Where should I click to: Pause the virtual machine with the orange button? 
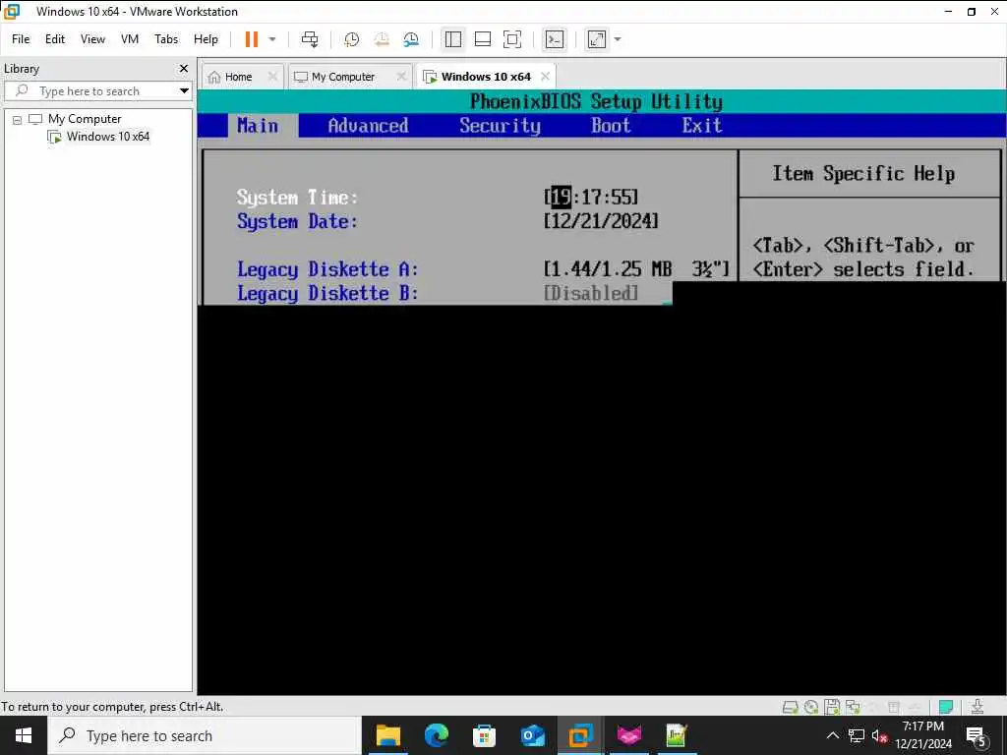tap(251, 39)
